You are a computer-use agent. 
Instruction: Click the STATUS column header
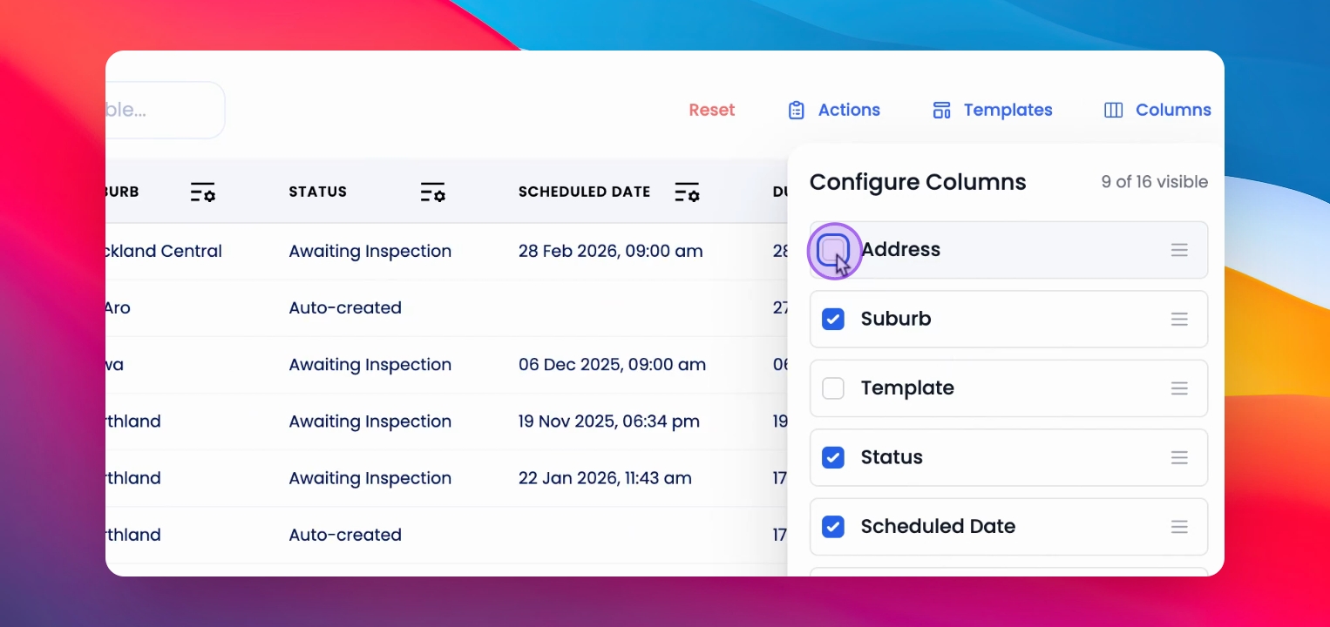pos(318,192)
